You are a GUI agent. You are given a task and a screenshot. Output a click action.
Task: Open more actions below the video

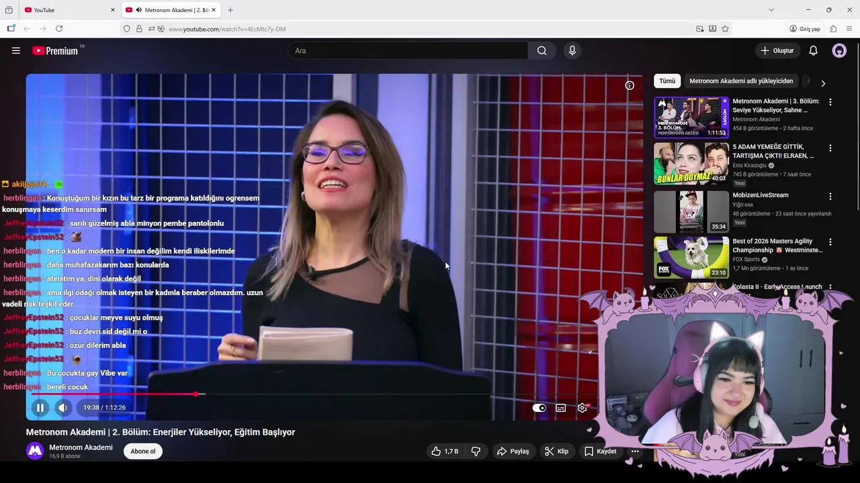[x=635, y=451]
